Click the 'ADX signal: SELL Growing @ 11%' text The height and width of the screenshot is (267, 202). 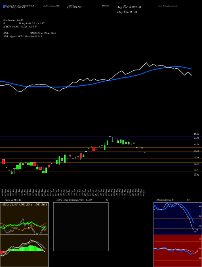[23, 36]
